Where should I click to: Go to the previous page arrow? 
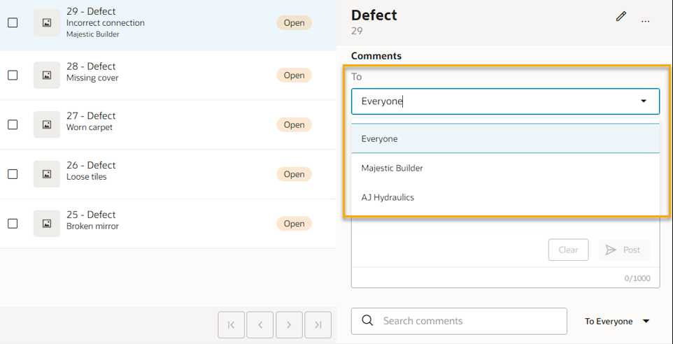coord(260,324)
